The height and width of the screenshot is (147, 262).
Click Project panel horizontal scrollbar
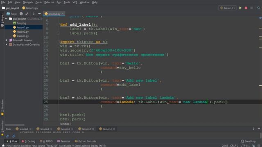pos(15,125)
